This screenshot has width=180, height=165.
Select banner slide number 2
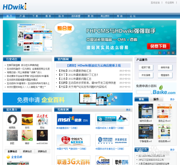tap(164, 53)
